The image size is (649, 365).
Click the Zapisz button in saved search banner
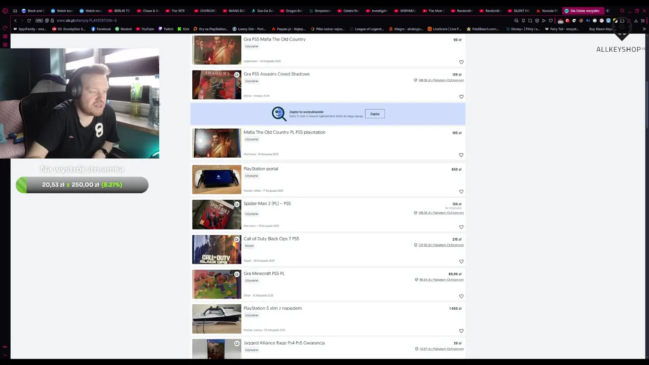[x=375, y=114]
